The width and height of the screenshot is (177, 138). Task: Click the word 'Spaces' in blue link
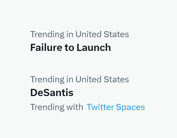(130, 107)
